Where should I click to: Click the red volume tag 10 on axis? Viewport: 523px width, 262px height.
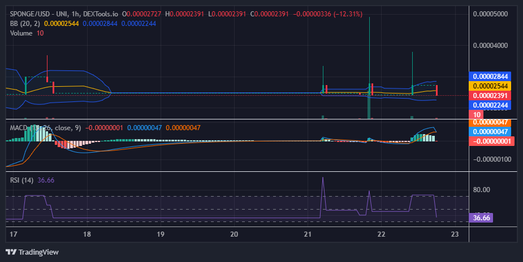477,115
